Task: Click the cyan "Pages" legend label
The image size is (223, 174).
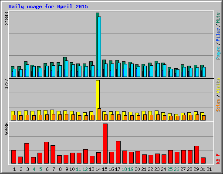Action: pos(218,53)
